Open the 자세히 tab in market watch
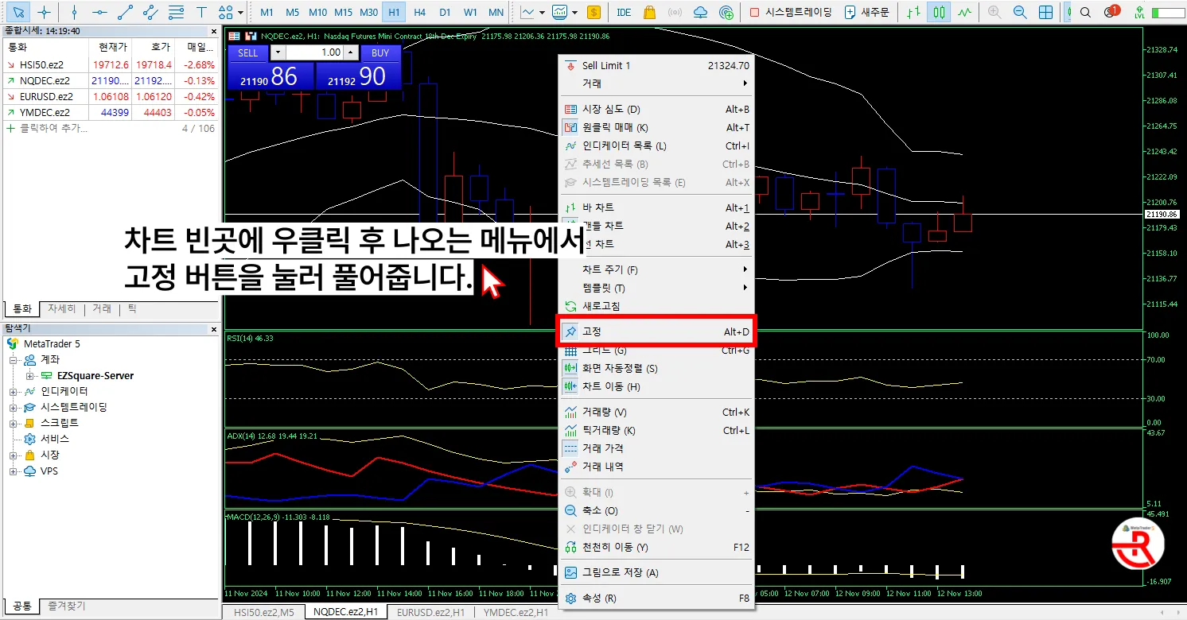 pyautogui.click(x=62, y=308)
